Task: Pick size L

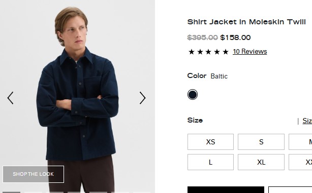Action: pyautogui.click(x=210, y=162)
